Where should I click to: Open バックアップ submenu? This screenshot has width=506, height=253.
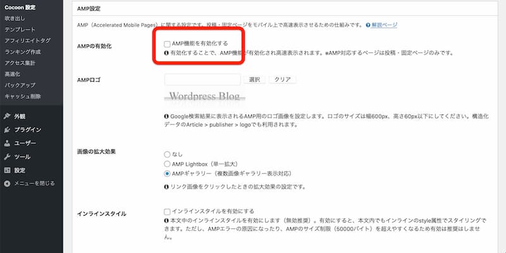[x=20, y=85]
